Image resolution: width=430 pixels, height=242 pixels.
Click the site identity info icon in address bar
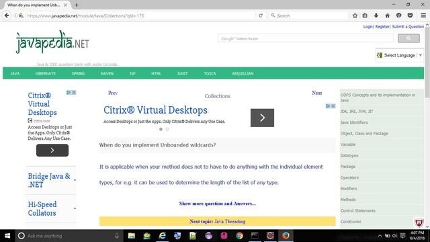15,15
